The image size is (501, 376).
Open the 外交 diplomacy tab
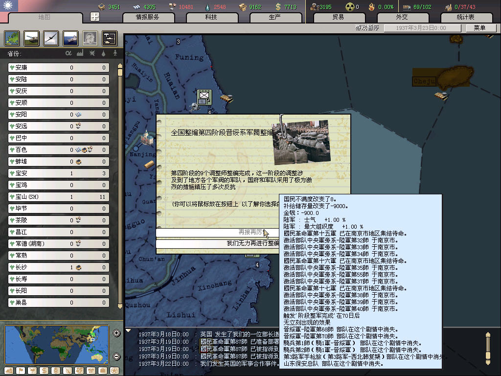pyautogui.click(x=401, y=17)
